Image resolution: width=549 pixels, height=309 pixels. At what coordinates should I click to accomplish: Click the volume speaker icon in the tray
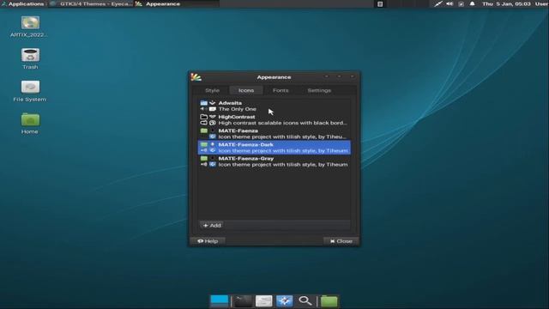pos(449,3)
